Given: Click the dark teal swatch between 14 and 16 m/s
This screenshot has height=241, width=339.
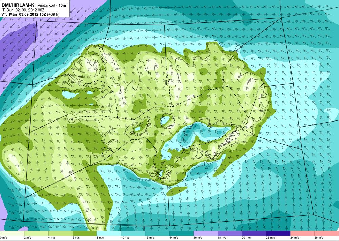Looking at the screenshot, I should tap(182, 234).
